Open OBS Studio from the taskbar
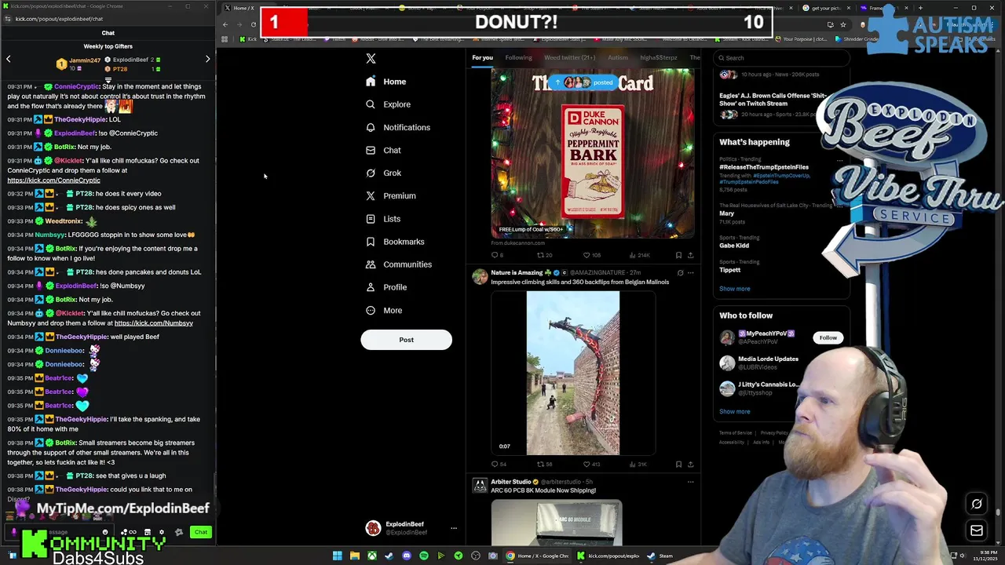 pyautogui.click(x=476, y=556)
